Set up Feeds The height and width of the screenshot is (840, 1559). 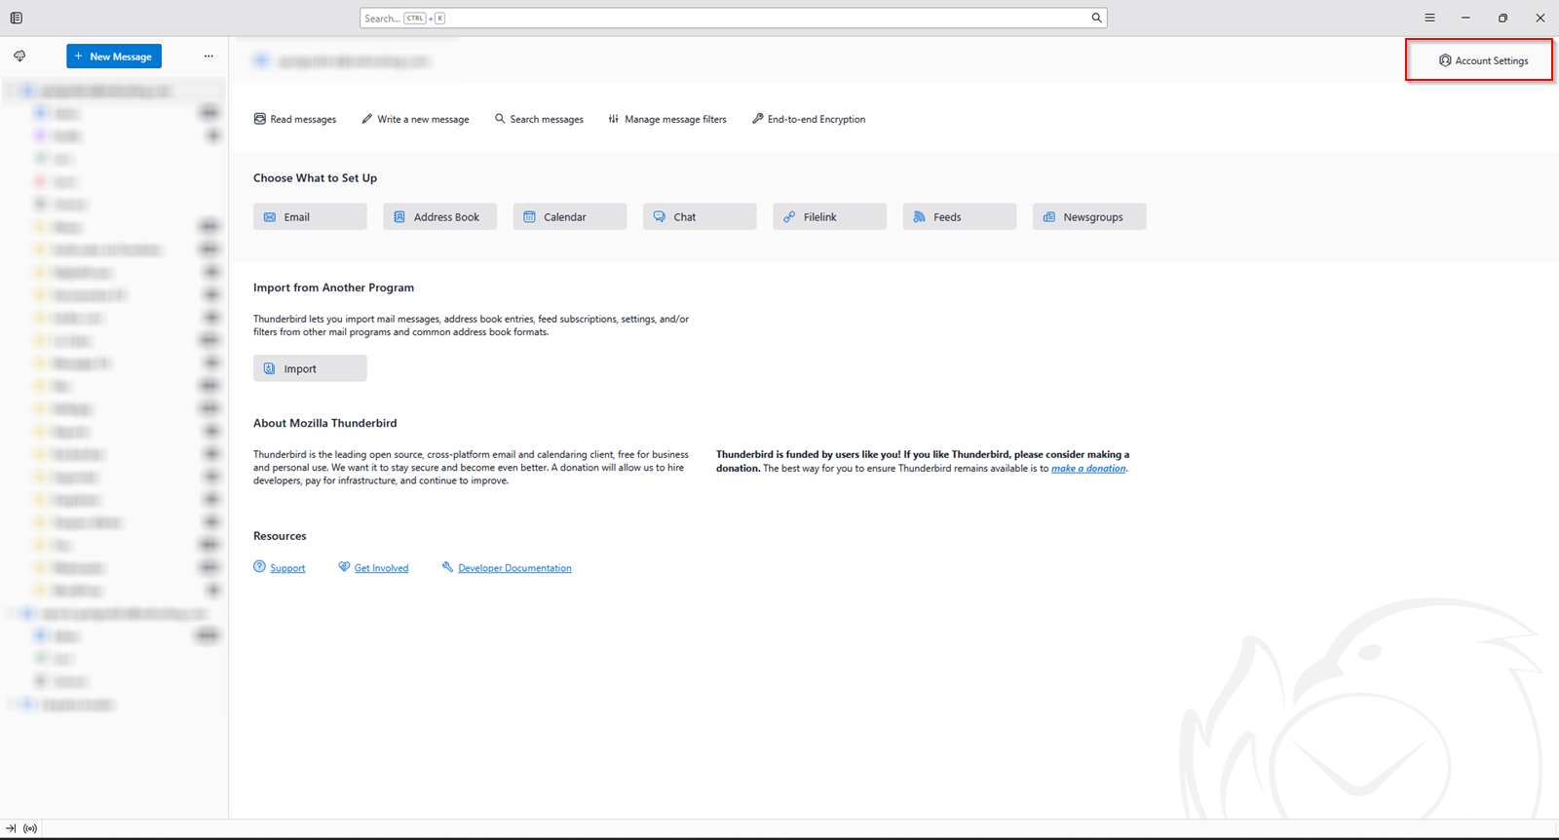[960, 216]
